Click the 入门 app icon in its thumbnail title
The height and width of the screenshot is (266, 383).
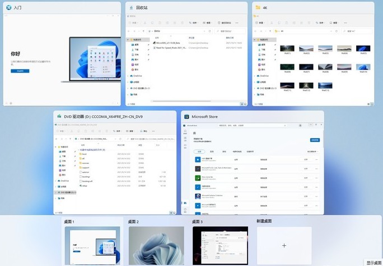pos(9,8)
